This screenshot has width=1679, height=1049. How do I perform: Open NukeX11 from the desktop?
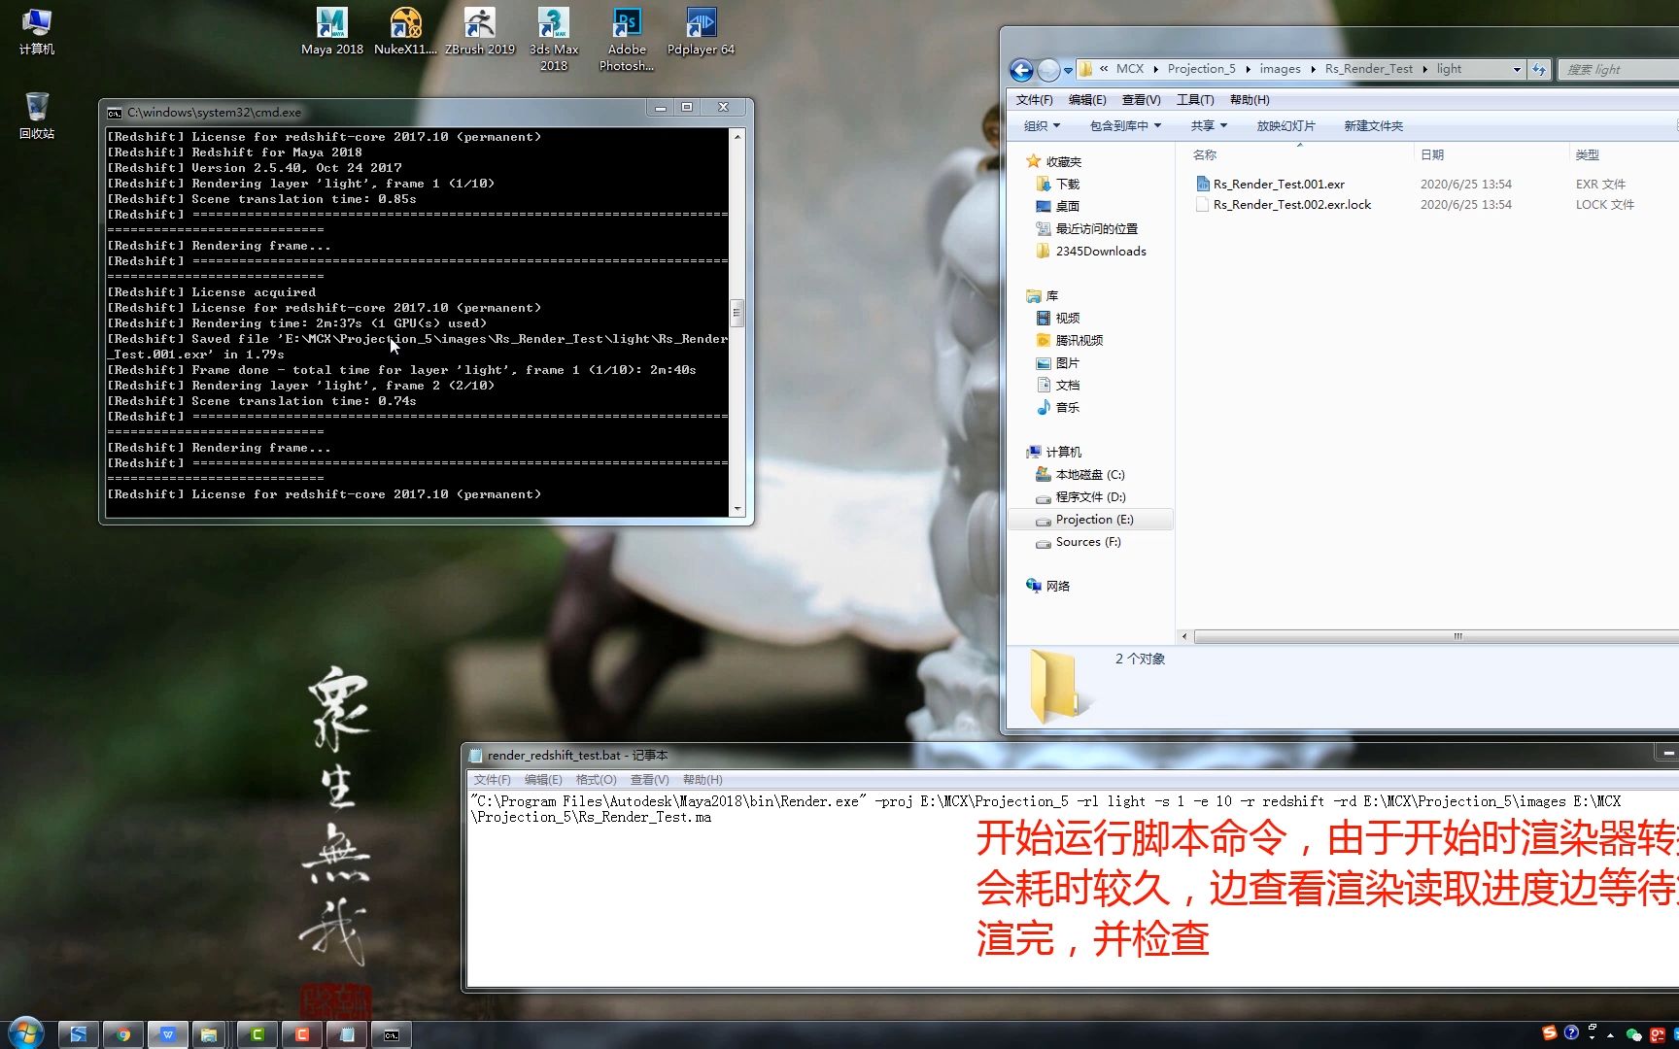point(406,24)
